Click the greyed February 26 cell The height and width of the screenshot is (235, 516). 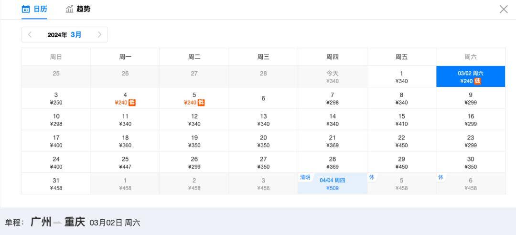coord(125,76)
